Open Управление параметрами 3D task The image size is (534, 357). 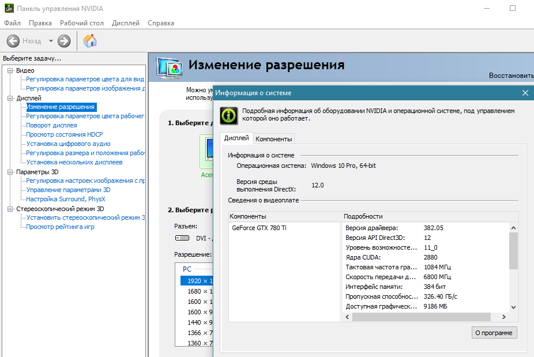[x=68, y=190]
